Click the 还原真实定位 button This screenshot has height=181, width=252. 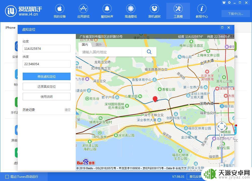[x=47, y=86]
